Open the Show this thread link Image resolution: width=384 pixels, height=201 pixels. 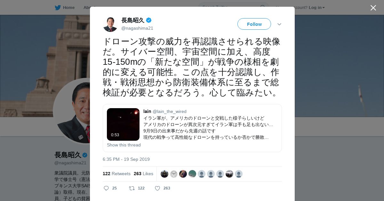click(x=124, y=145)
